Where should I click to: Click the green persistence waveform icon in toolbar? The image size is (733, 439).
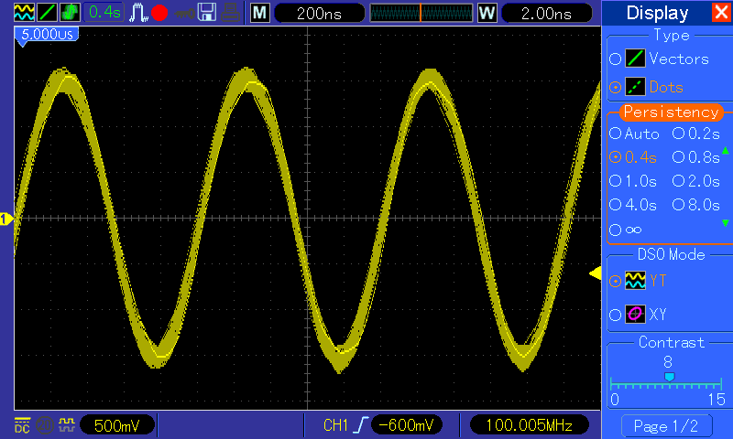71,12
